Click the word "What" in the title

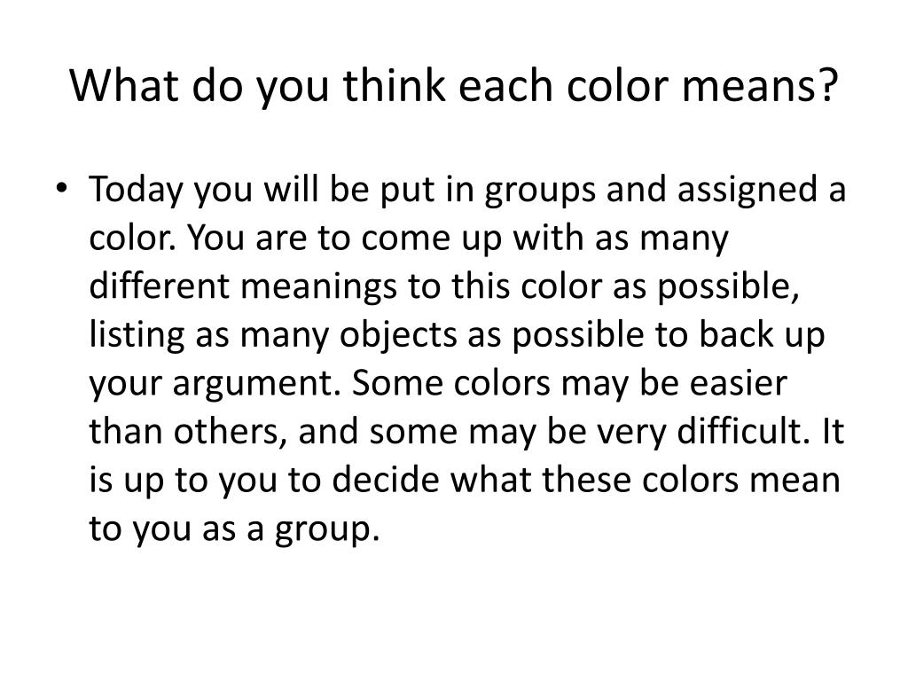click(124, 86)
